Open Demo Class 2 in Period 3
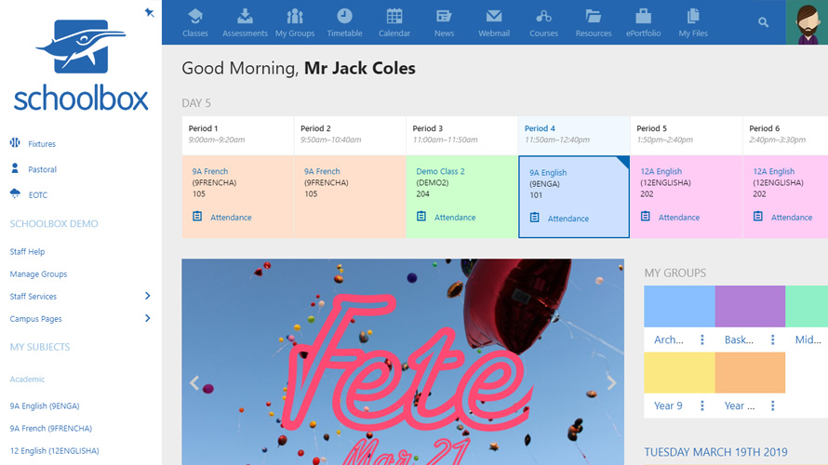Image resolution: width=828 pixels, height=465 pixels. click(x=440, y=171)
